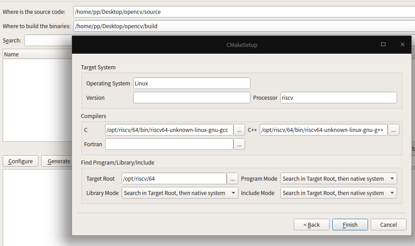
Task: Click the Configure button in main window
Action: click(x=21, y=161)
